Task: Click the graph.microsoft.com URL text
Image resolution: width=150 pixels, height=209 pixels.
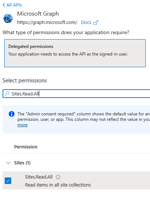Action: pos(47,22)
